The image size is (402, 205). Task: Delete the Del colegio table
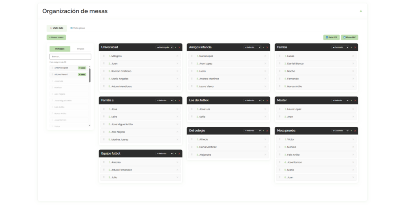pyautogui.click(x=267, y=131)
